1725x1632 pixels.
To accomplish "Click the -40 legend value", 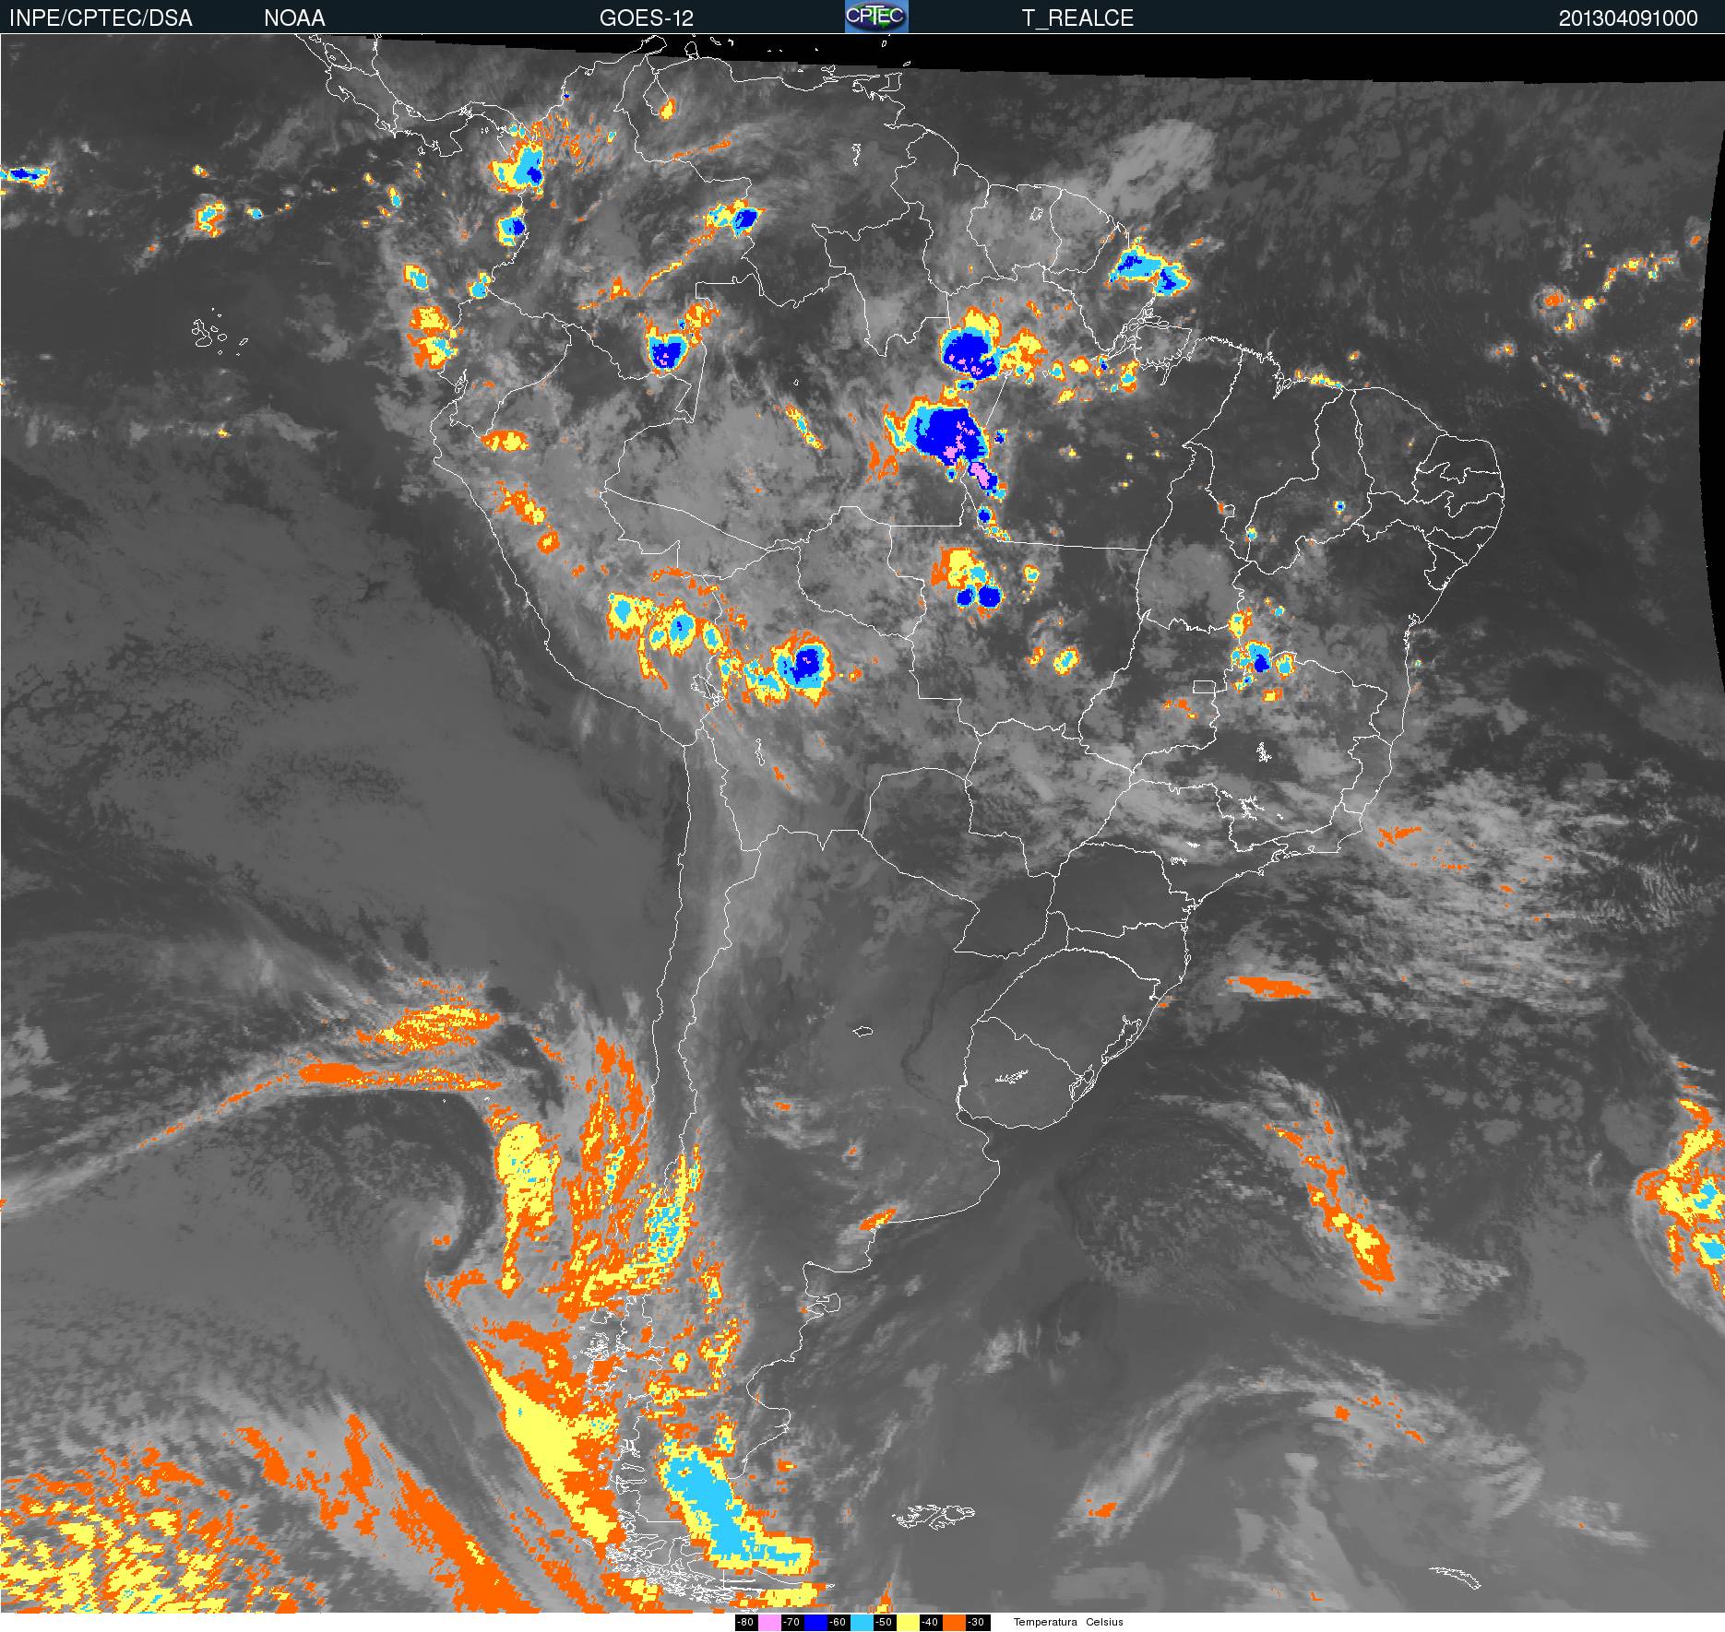I will coord(930,1622).
